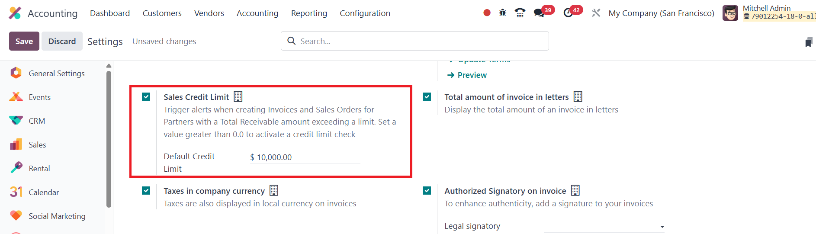Click the Default Credit Limit amount field
The image size is (816, 234).
coord(305,157)
